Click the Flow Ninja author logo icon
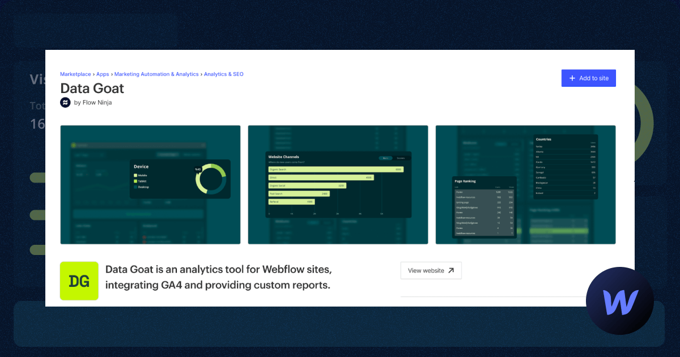Screen dimensions: 680x357 (65, 103)
